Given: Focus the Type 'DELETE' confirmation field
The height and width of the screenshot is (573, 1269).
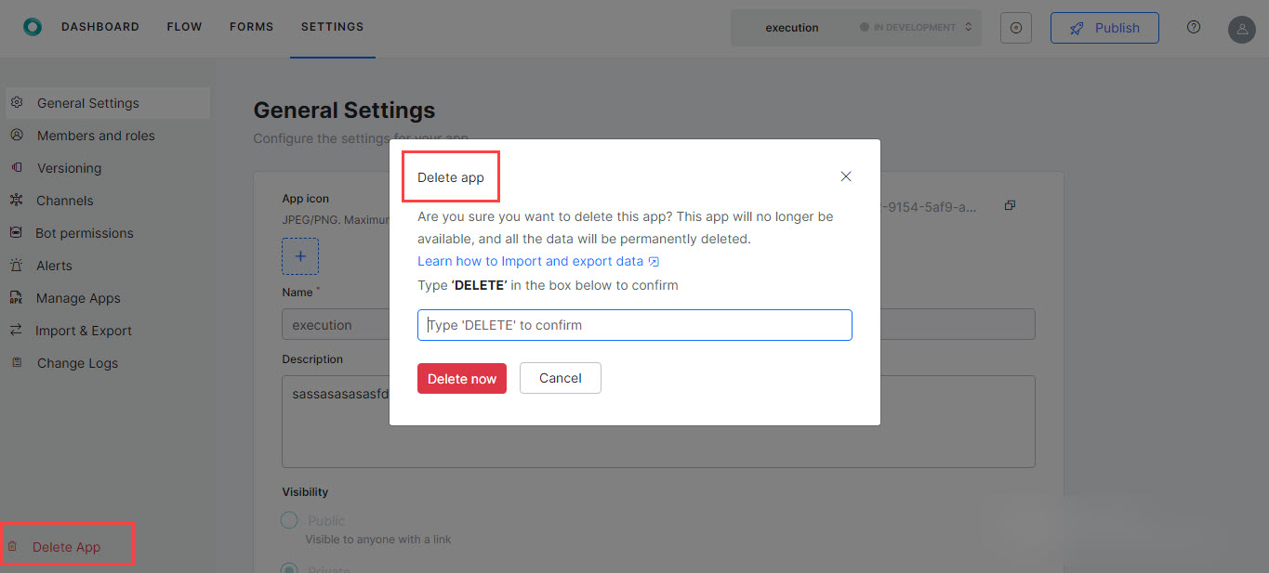Looking at the screenshot, I should point(634,325).
